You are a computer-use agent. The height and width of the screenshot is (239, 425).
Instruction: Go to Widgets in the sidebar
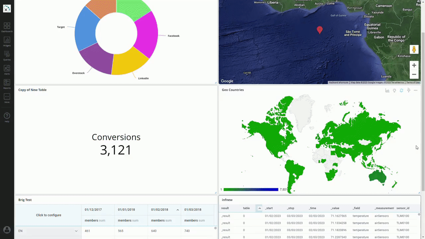(x=7, y=41)
